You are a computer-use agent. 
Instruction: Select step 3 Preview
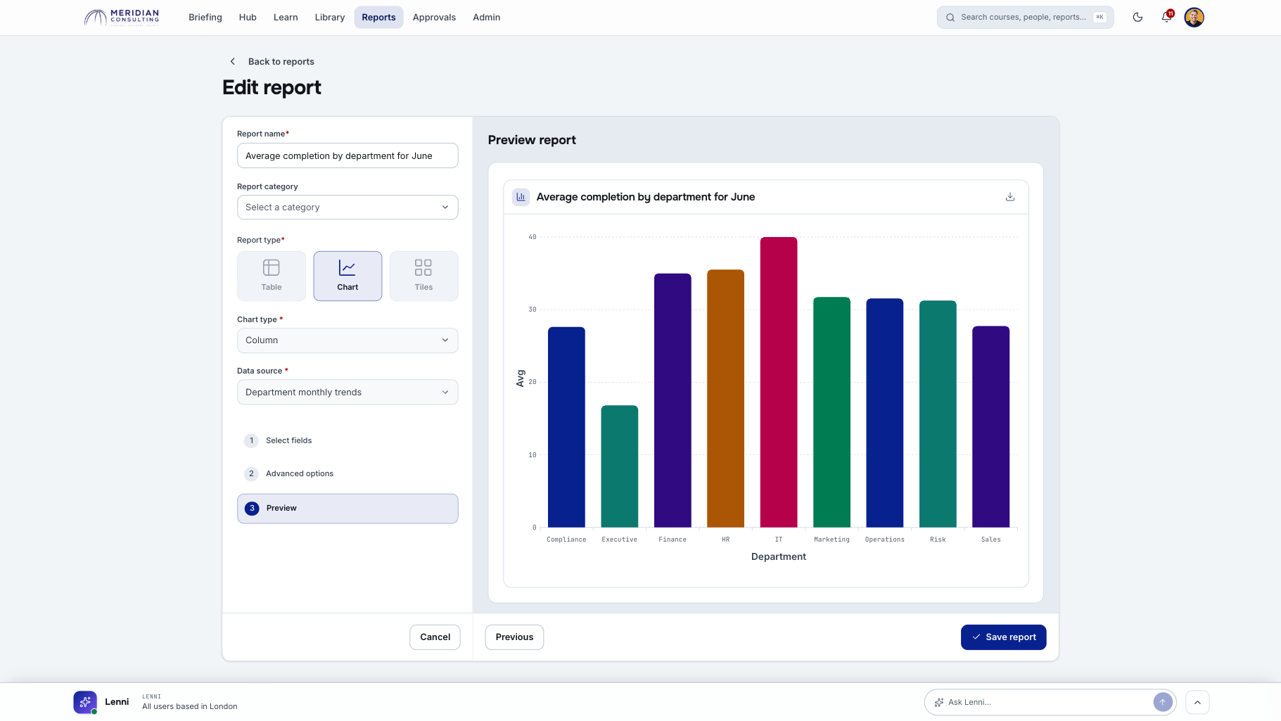pos(348,509)
